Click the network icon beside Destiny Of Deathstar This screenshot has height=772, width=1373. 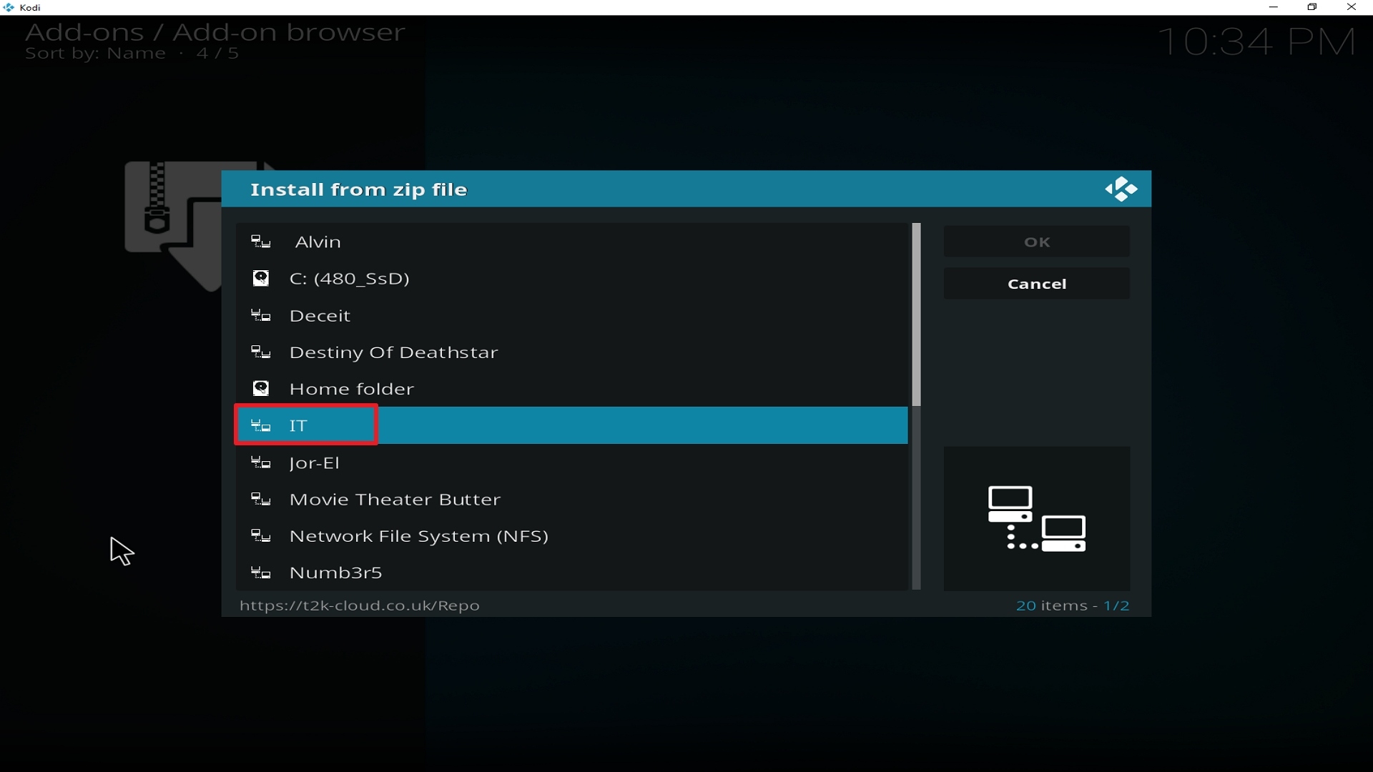coord(261,352)
